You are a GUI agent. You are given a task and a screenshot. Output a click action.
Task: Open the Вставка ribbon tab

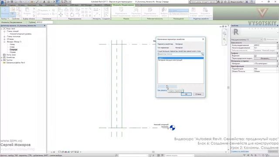tap(21, 5)
